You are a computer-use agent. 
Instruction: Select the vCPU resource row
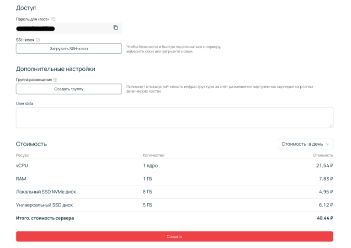click(x=174, y=166)
